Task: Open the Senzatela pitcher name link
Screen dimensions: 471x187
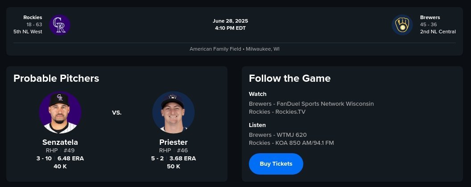Action: pyautogui.click(x=60, y=143)
